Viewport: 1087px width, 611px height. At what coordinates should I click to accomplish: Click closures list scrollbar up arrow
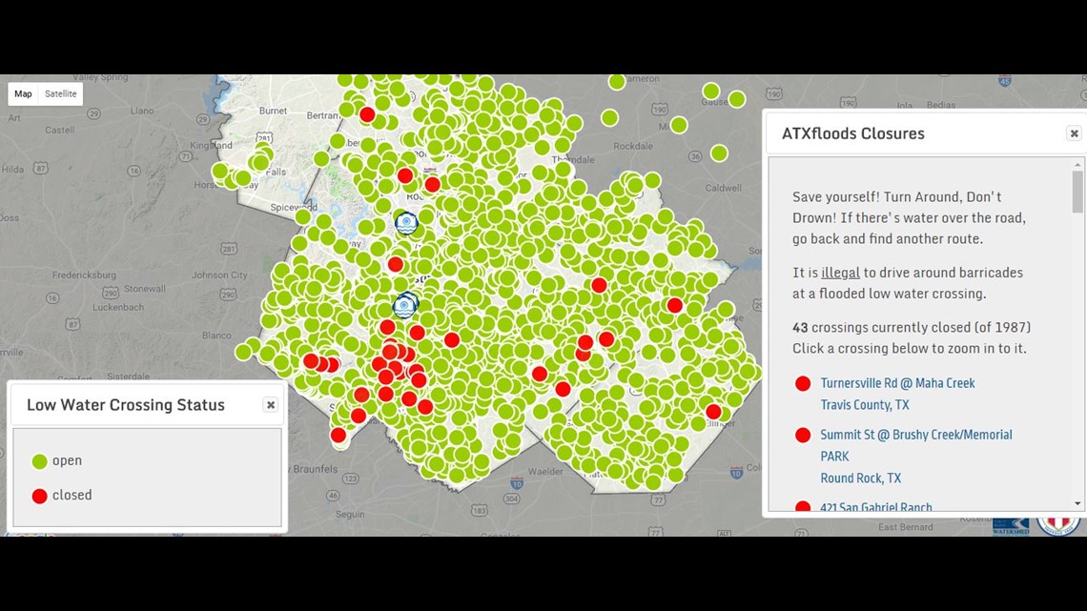[1077, 165]
